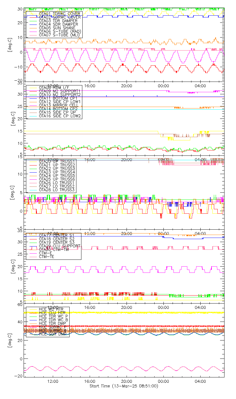This screenshot has height=399, width=236.
Task: Click the 04:00 tick label just above Start Time
Action: pyautogui.click(x=200, y=381)
